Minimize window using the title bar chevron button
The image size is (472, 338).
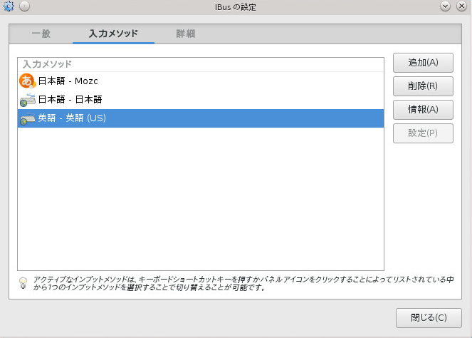tap(446, 6)
